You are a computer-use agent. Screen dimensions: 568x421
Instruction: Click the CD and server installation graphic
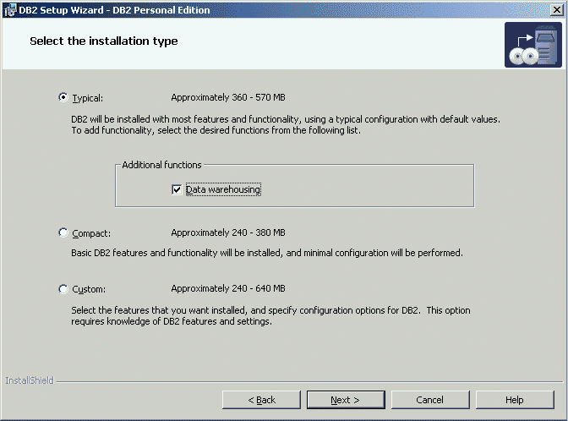532,45
